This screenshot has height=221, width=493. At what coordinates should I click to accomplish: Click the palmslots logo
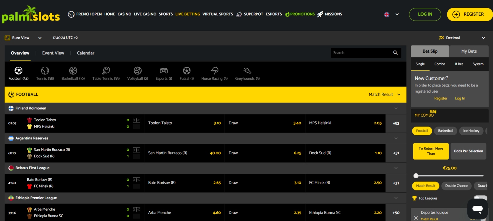[31, 14]
